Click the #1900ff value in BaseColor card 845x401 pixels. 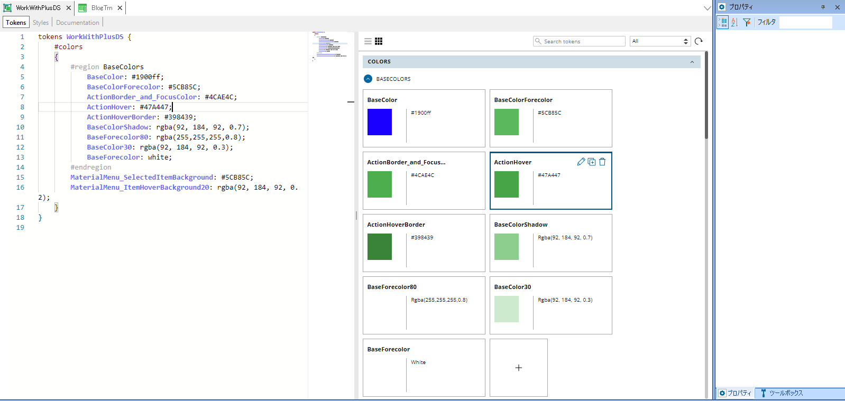421,113
